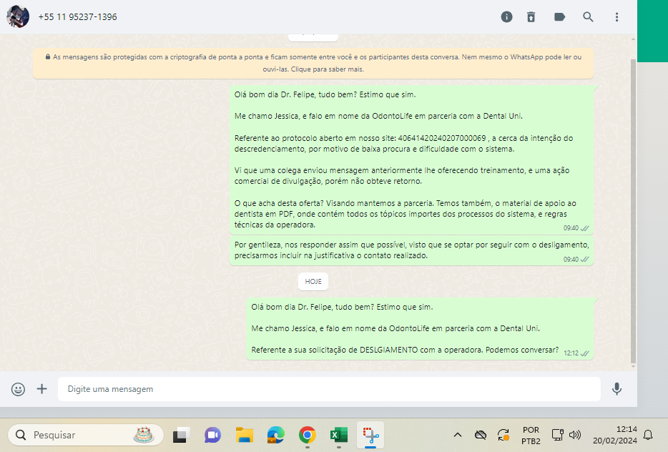Click contact number +55 11 95237-1396
The image size is (668, 452).
pyautogui.click(x=77, y=17)
